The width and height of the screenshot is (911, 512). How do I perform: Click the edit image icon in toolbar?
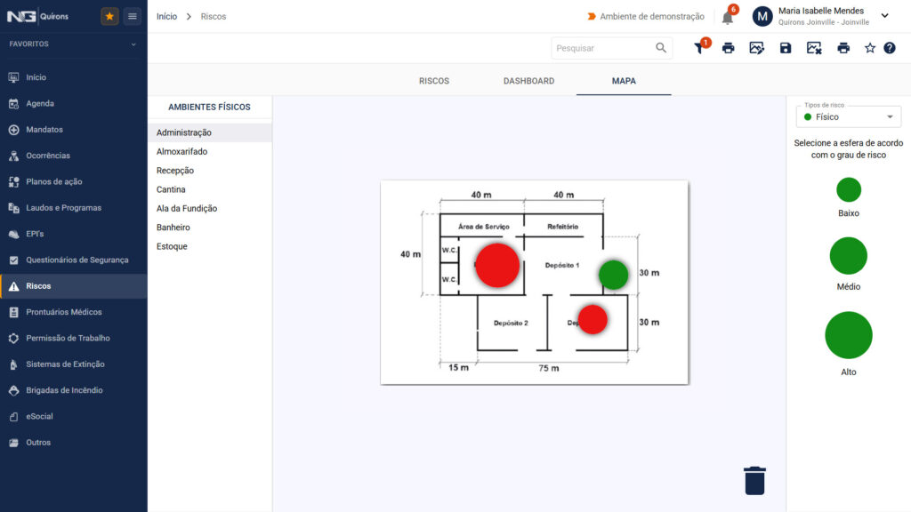pos(756,48)
